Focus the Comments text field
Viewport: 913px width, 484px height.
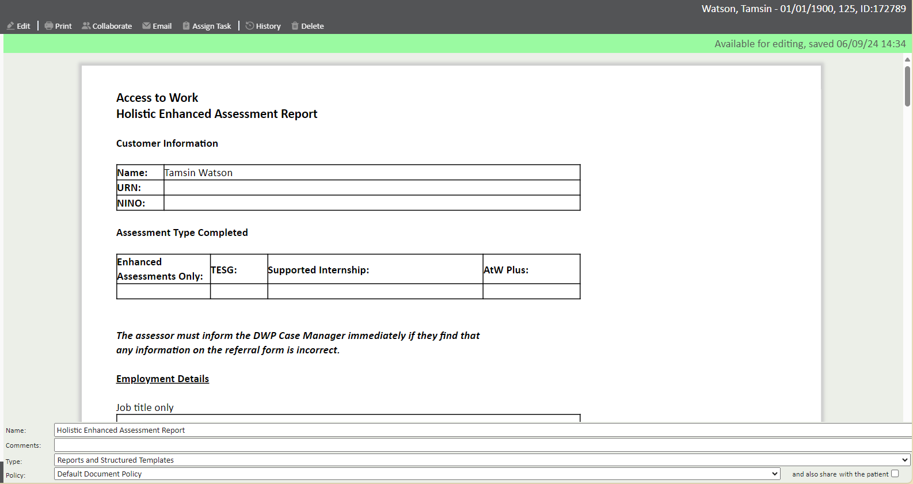482,445
